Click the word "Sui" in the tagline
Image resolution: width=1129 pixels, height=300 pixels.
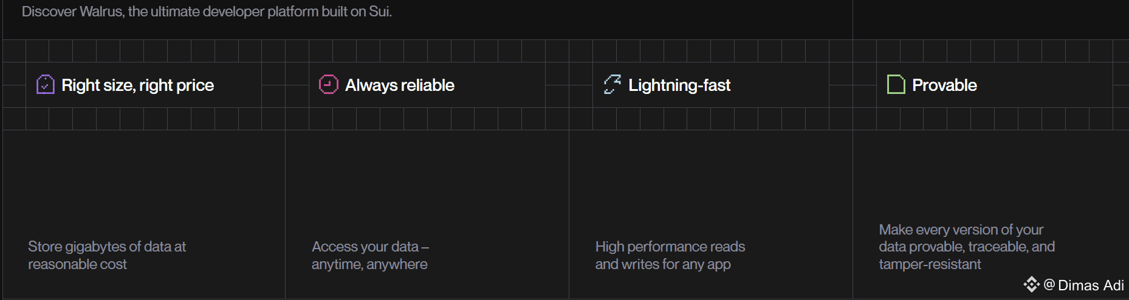[379, 12]
